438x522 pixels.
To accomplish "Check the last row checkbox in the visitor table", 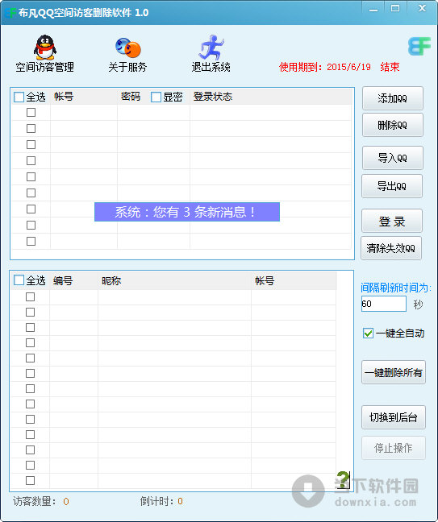I will [x=31, y=480].
